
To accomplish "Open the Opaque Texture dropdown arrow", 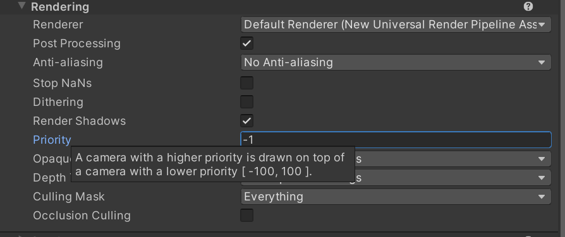I will pos(542,159).
